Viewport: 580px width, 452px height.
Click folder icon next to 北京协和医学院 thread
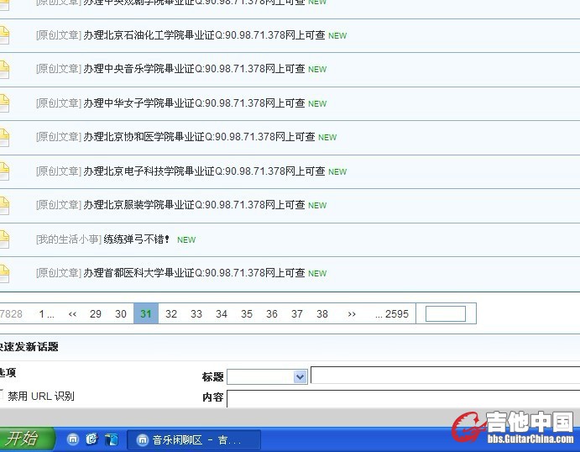3,137
